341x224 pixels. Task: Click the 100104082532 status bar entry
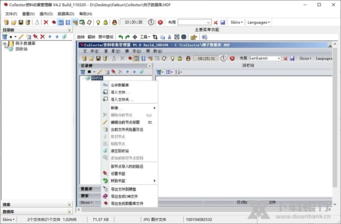tap(199, 219)
